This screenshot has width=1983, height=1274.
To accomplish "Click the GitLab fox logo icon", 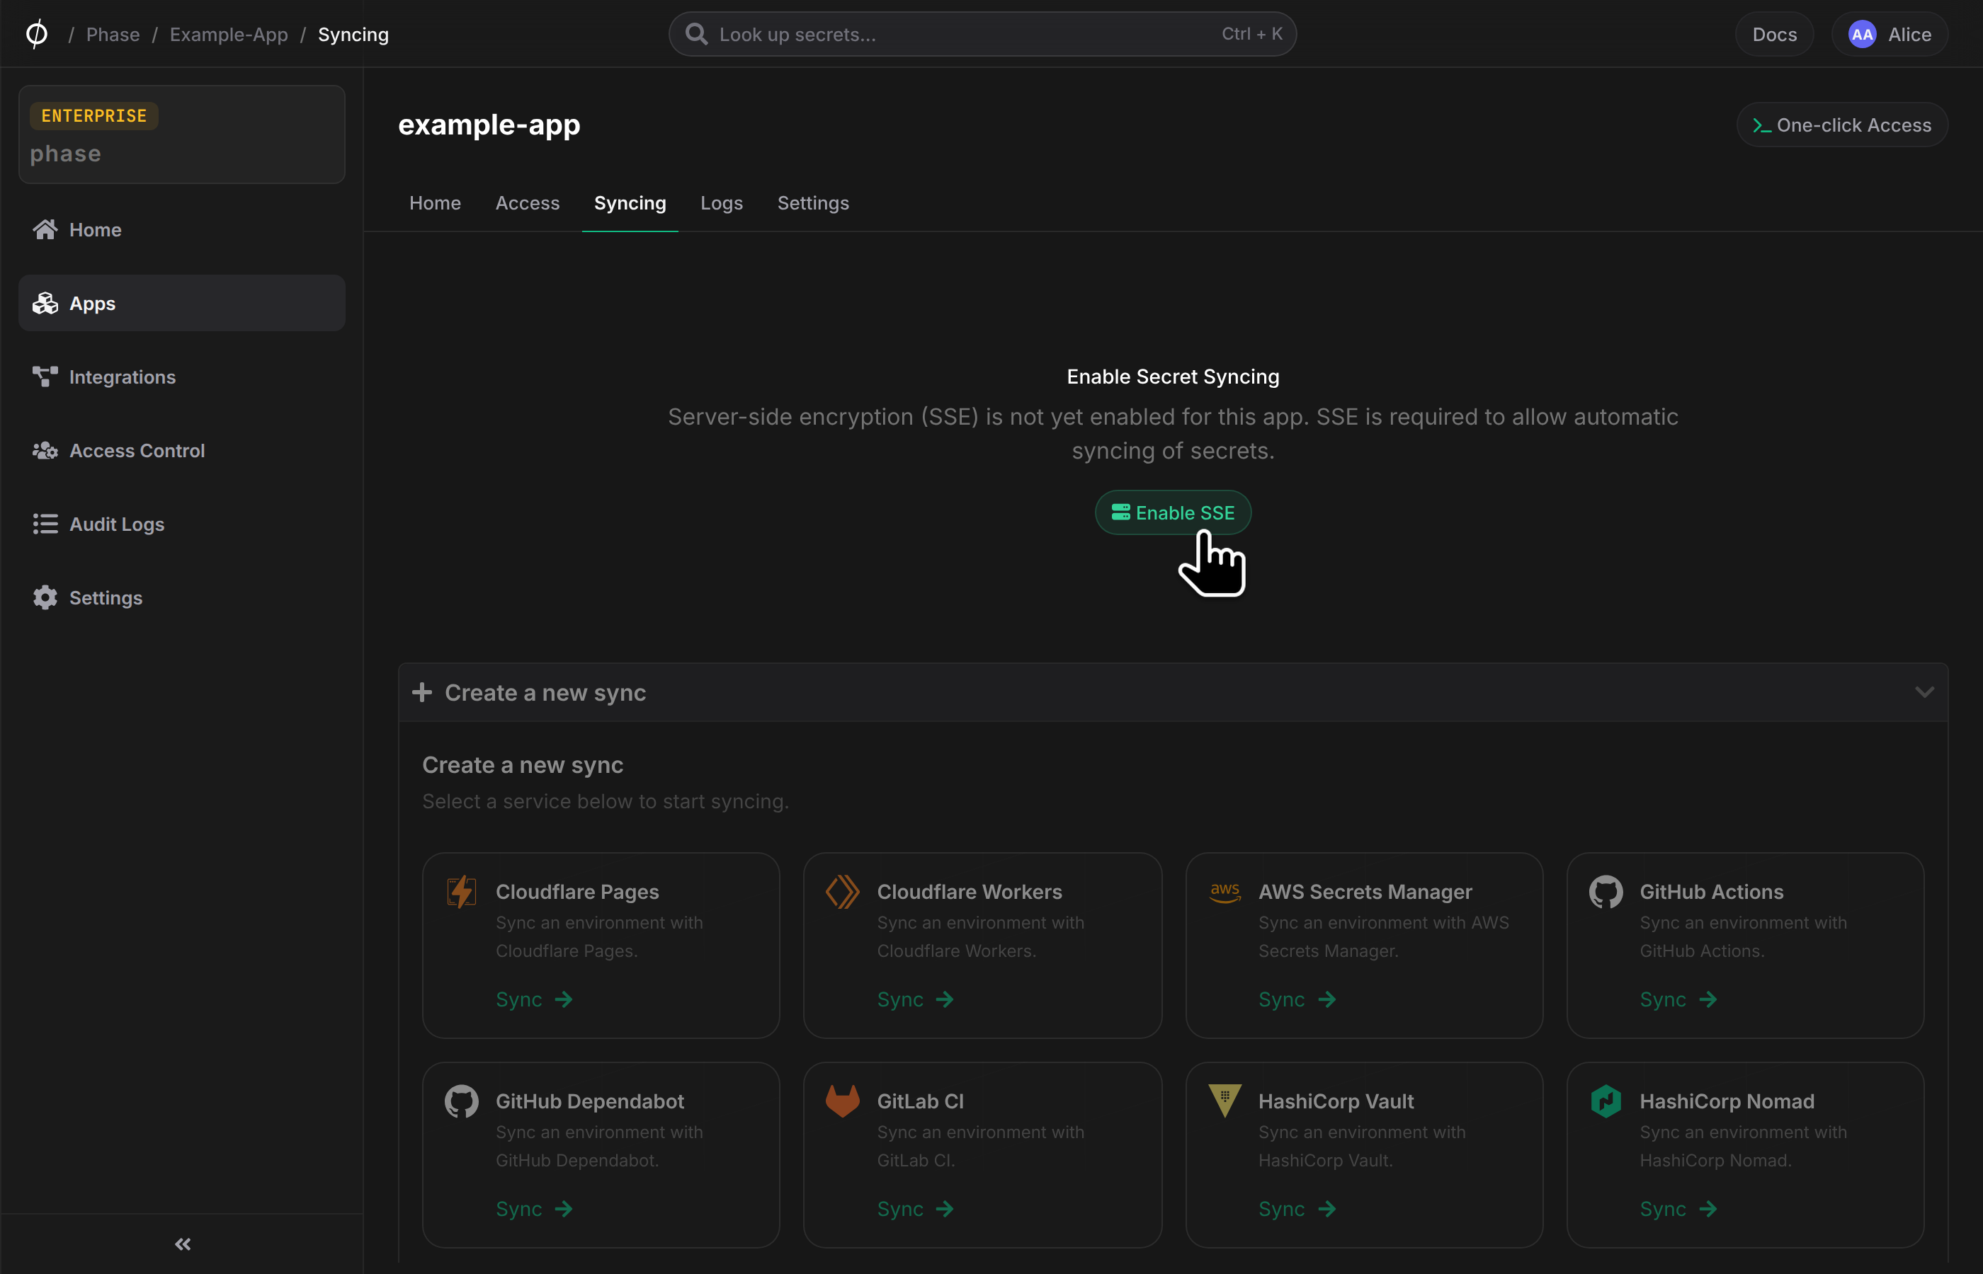I will coord(843,1101).
